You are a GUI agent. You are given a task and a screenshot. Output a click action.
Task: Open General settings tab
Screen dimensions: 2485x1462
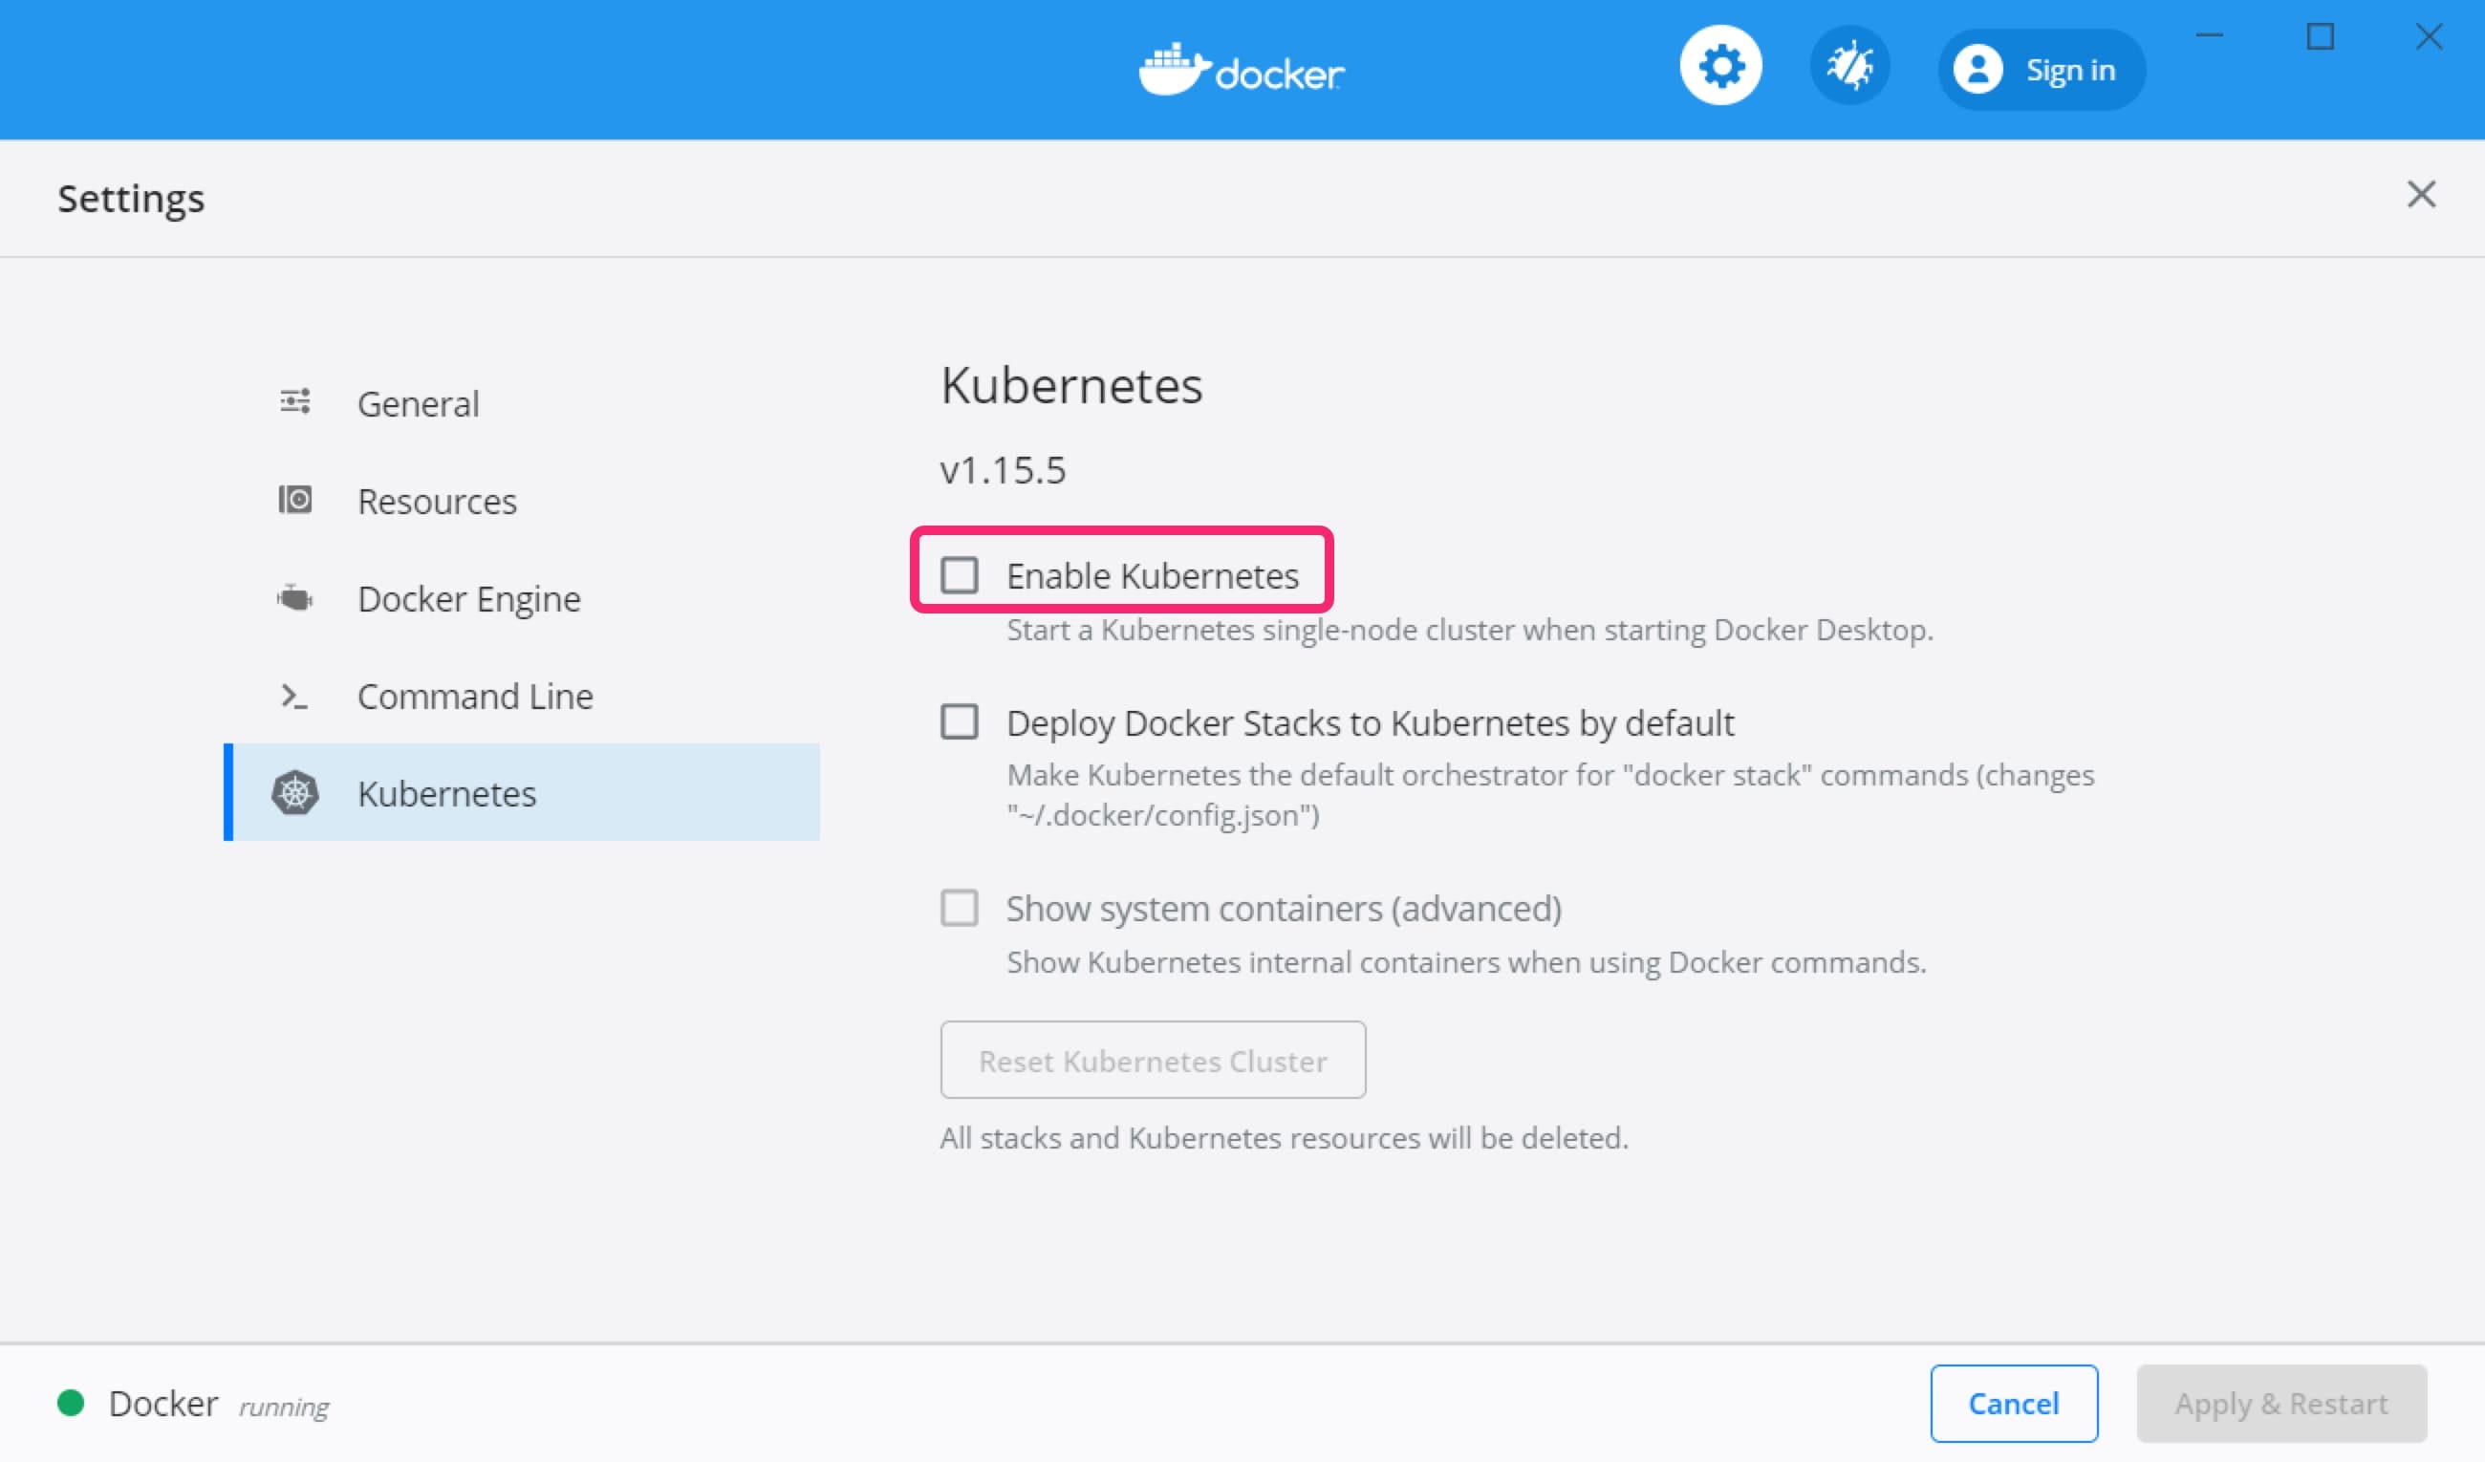416,402
